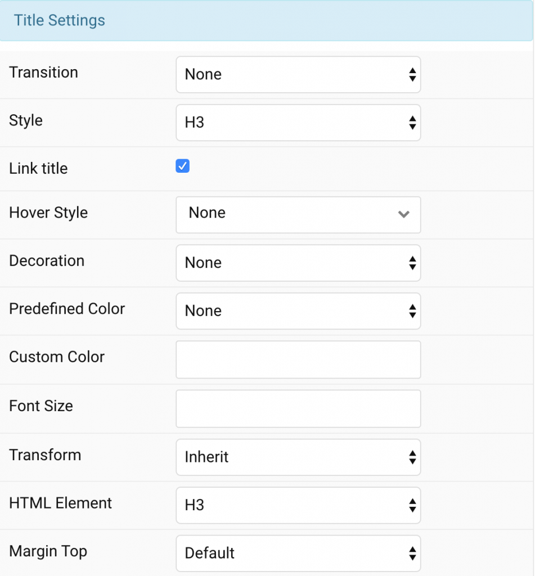Open the Style dropdown showing H3
The image size is (535, 576).
point(298,123)
